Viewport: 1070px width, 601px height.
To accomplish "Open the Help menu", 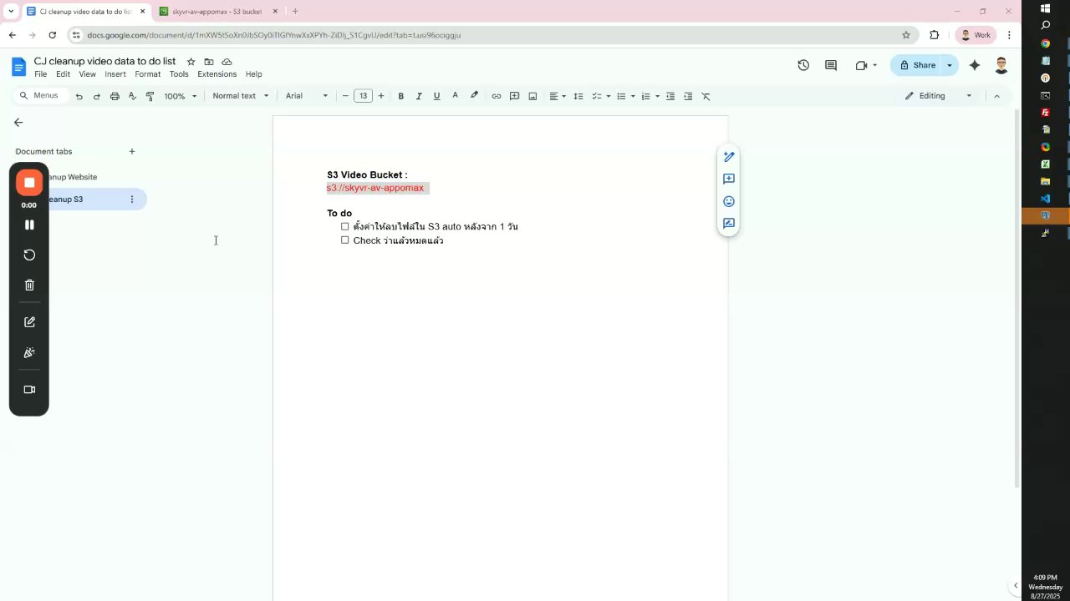I will click(x=253, y=74).
